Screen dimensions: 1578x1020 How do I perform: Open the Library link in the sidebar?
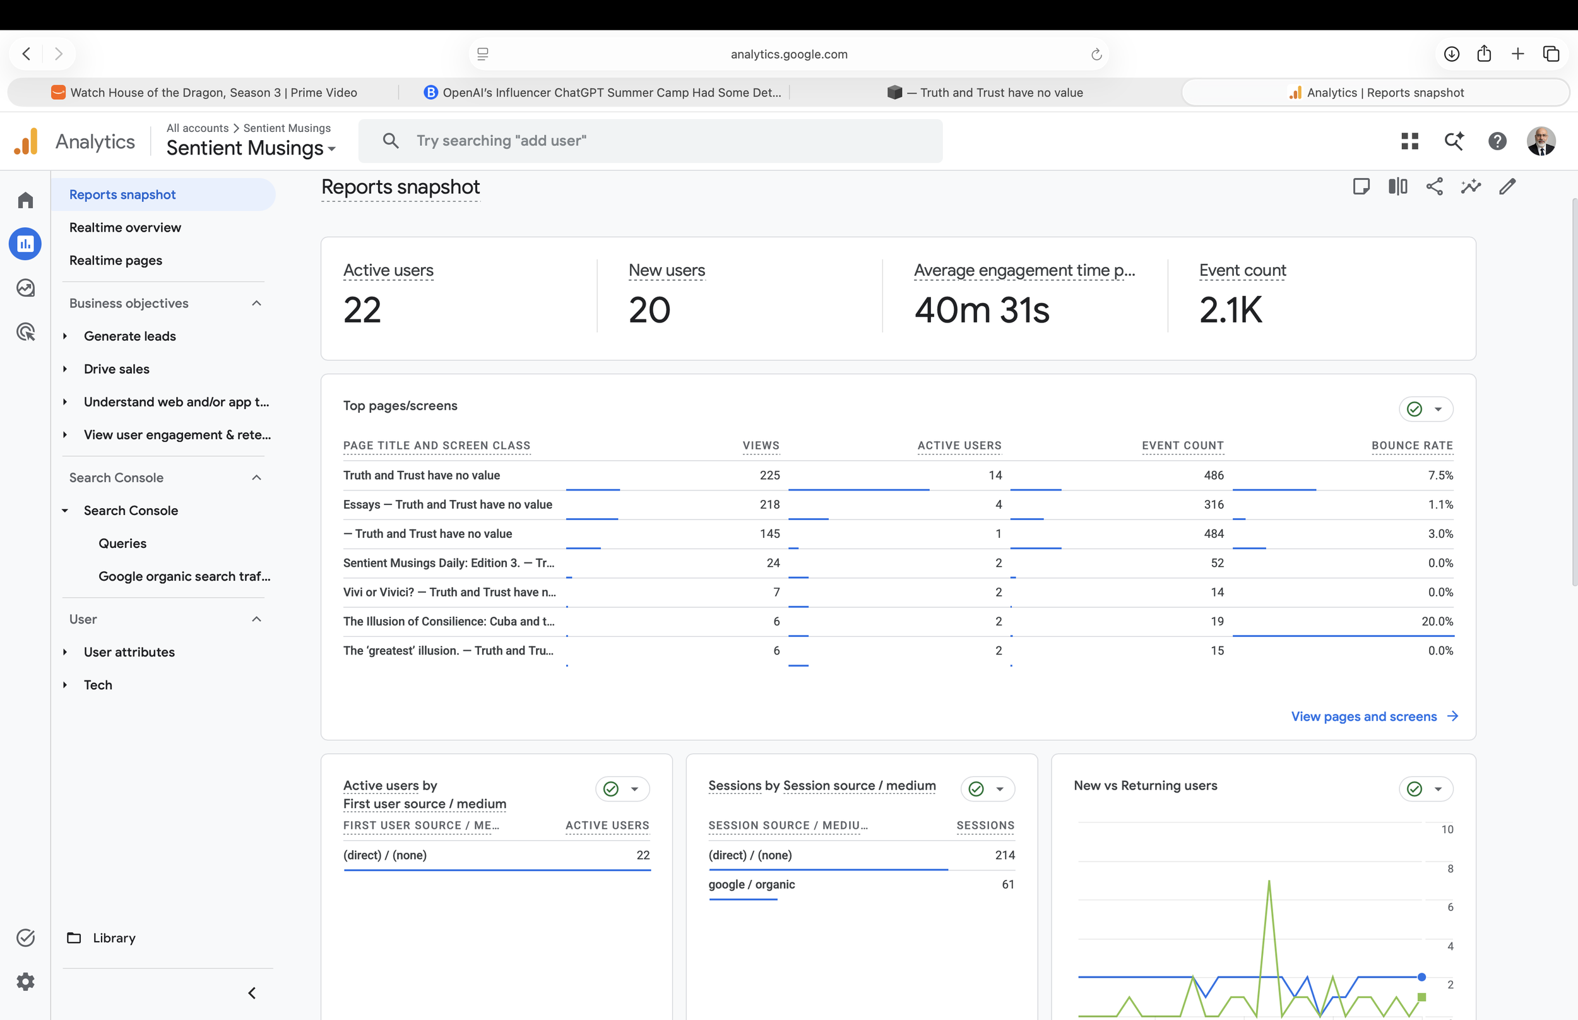(x=114, y=937)
